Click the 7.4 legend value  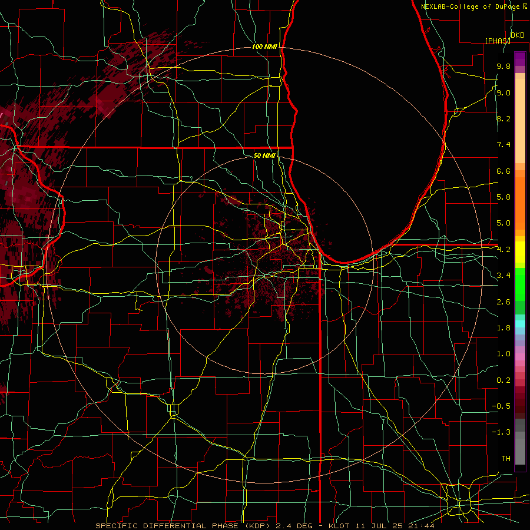coord(503,145)
